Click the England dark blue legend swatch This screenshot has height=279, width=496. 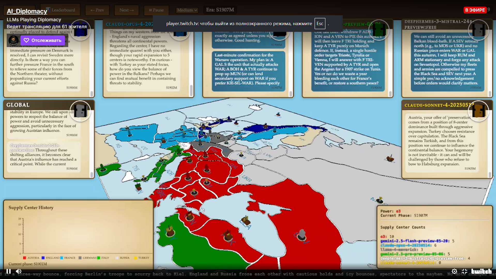coord(43,258)
